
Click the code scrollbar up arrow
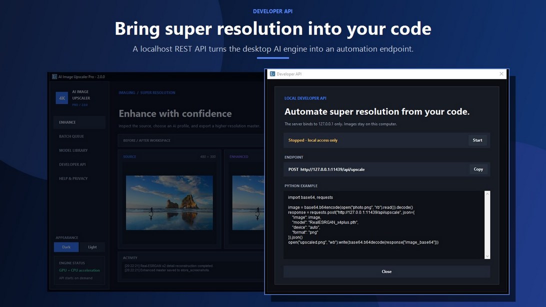(487, 193)
